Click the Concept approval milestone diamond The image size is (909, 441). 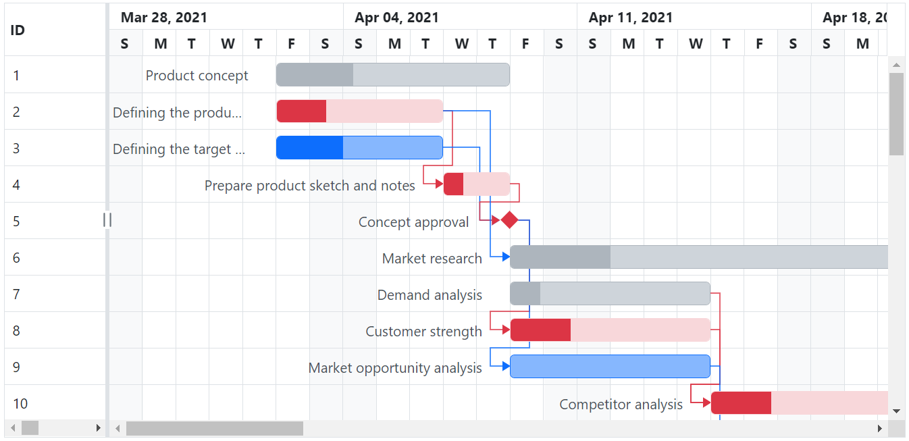509,219
